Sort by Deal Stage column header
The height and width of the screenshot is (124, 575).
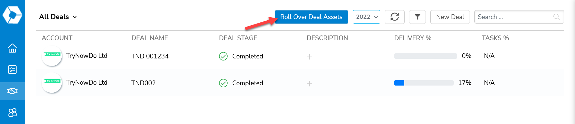pyautogui.click(x=238, y=38)
